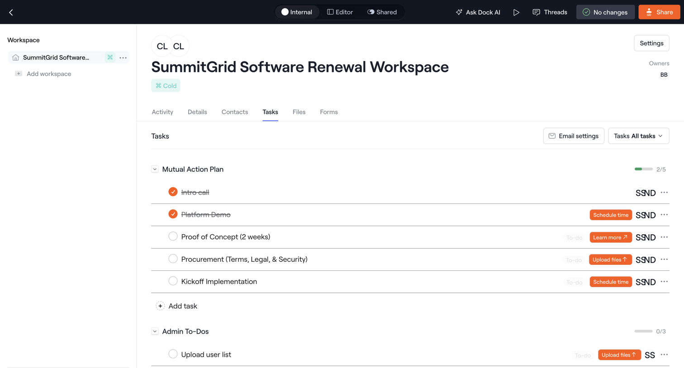The image size is (684, 368).
Task: Click Admin To-Dos progress bar
Action: (643, 331)
